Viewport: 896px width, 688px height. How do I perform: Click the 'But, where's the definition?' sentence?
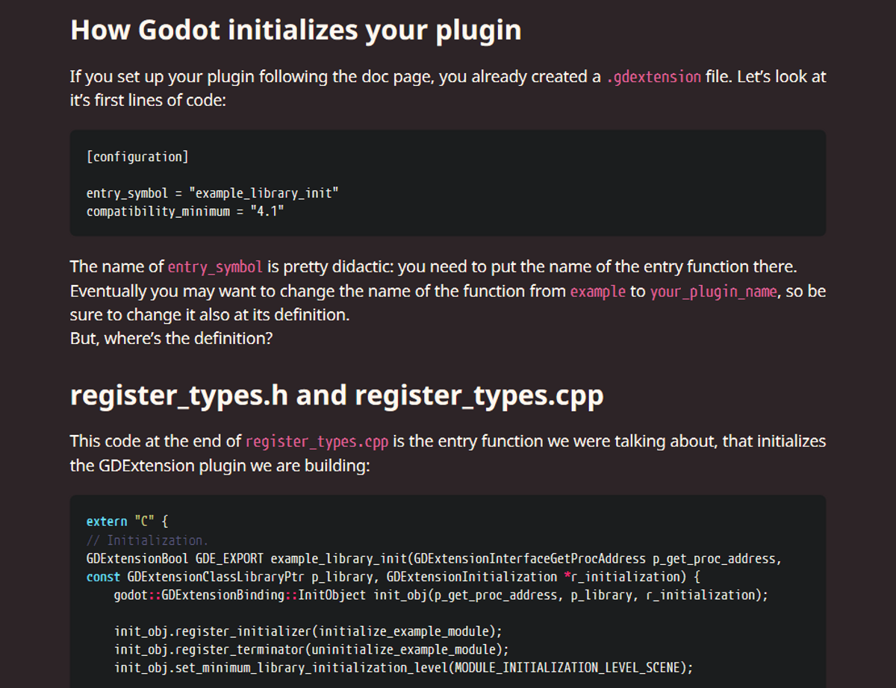tap(172, 339)
